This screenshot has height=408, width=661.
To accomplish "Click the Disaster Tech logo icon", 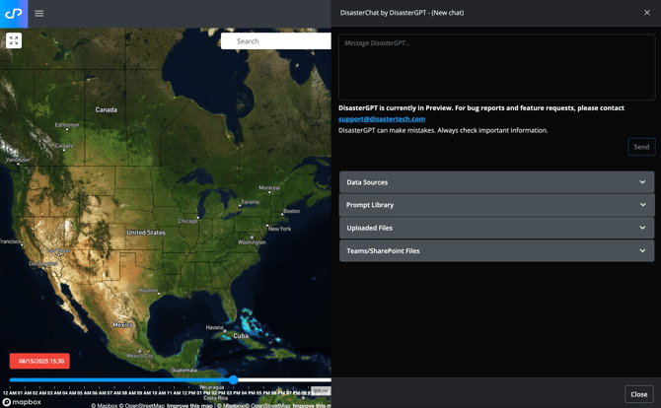I will [14, 14].
